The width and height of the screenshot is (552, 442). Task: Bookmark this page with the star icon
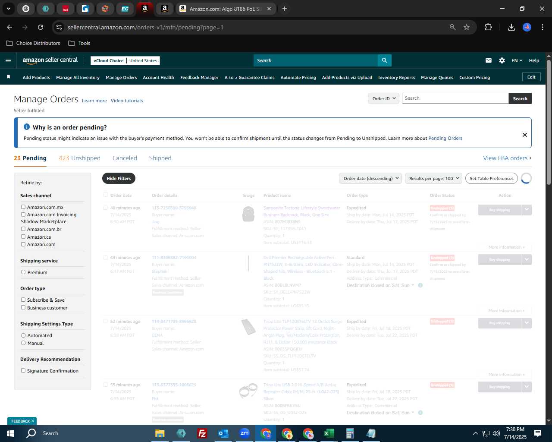coord(467,27)
